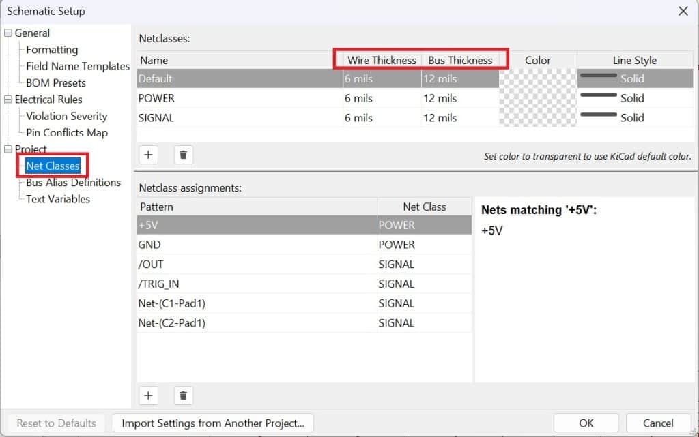This screenshot has height=437, width=699.
Task: Open Line Style dropdown for SIGNAL netclass
Action: click(x=635, y=117)
